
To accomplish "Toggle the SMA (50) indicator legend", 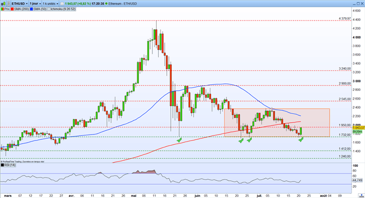I will (x=38, y=9).
